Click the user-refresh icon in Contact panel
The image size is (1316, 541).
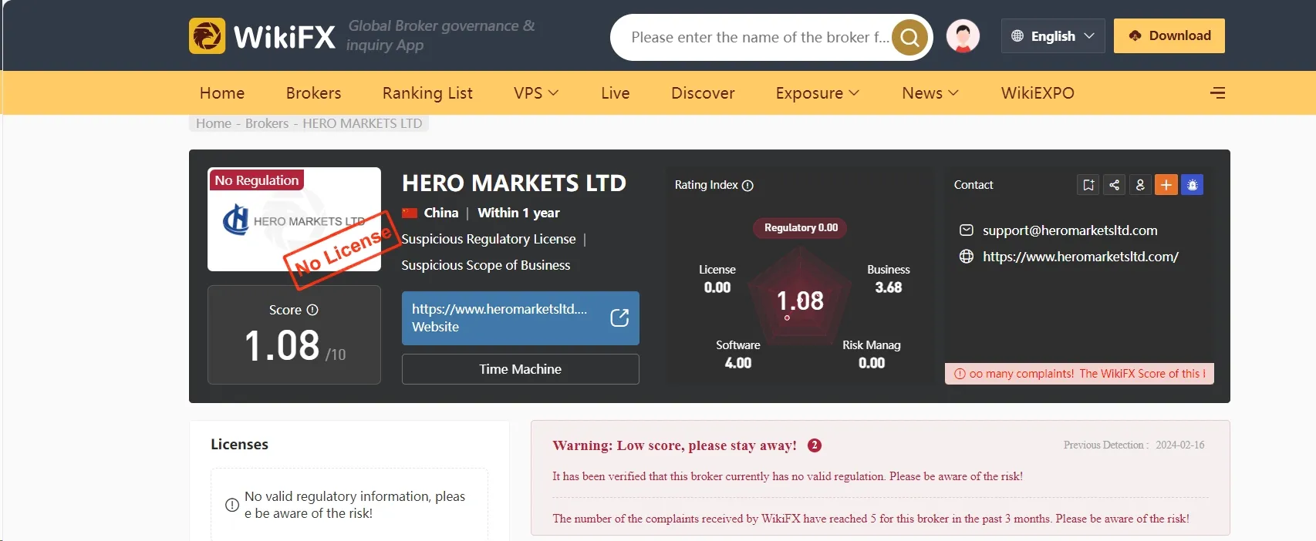coord(1140,185)
